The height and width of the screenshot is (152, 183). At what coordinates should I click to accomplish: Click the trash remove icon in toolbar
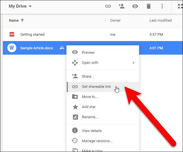pos(148,6)
